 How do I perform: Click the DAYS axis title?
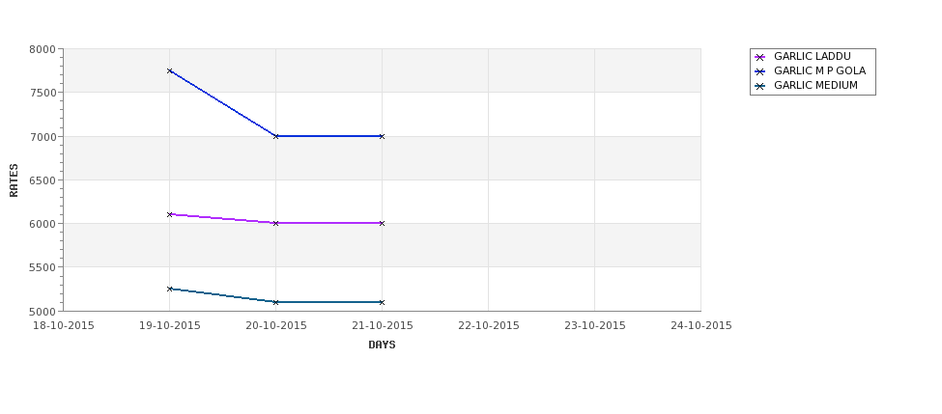(x=382, y=345)
